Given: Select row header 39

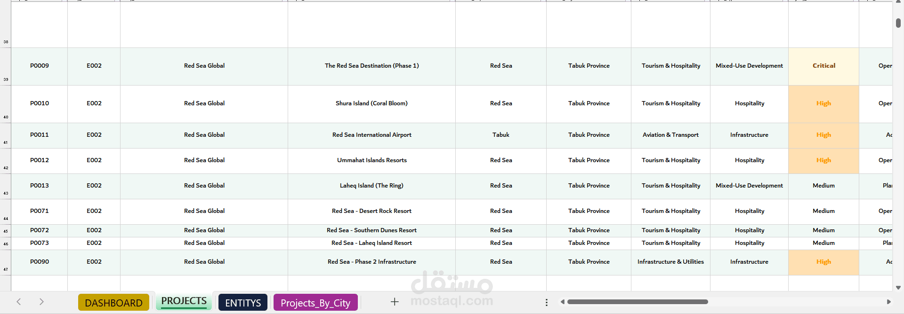Looking at the screenshot, I should (x=6, y=66).
